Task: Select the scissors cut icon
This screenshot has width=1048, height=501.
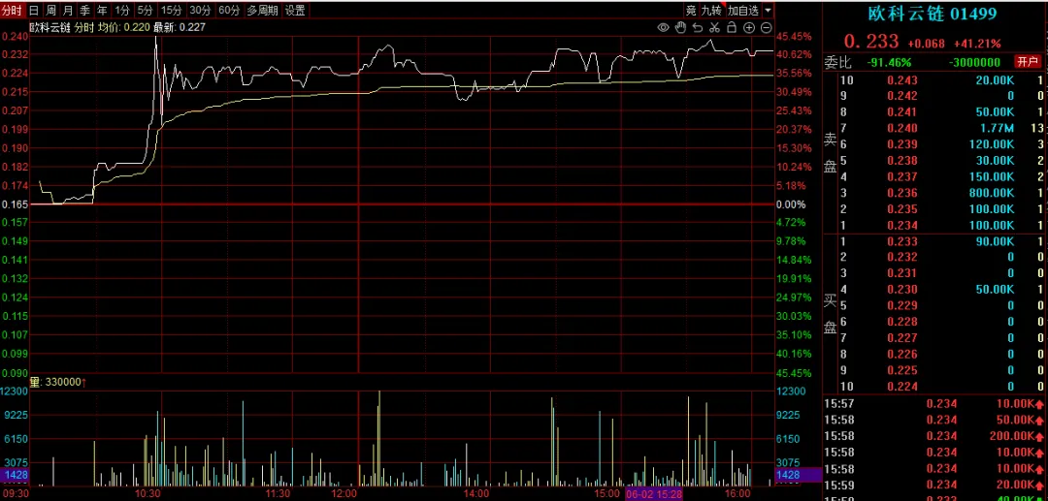Action: click(x=714, y=27)
